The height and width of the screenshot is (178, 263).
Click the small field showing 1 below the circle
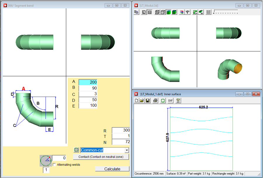[x=46, y=170]
